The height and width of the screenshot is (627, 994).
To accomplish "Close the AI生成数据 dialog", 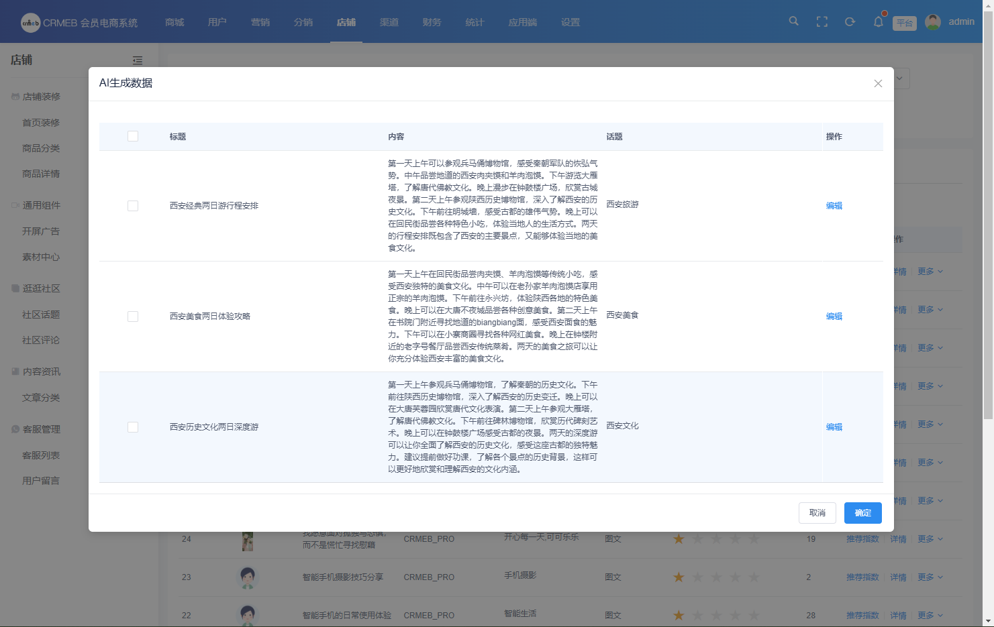I will (878, 84).
